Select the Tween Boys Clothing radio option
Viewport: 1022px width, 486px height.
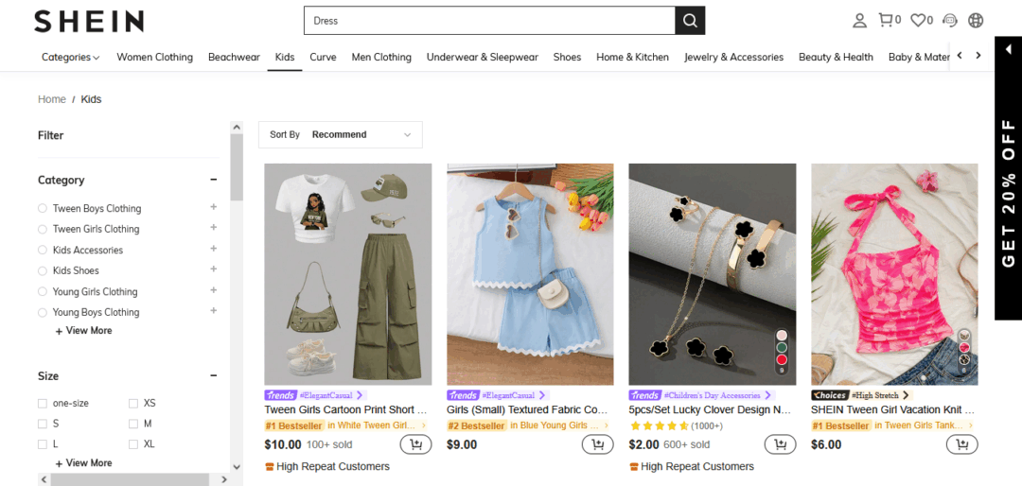[43, 208]
